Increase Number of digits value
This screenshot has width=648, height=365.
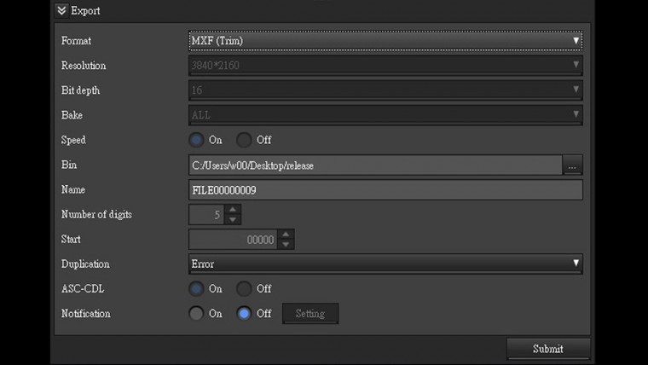(234, 210)
